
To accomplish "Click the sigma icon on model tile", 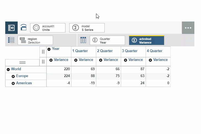I will (x=75, y=28).
